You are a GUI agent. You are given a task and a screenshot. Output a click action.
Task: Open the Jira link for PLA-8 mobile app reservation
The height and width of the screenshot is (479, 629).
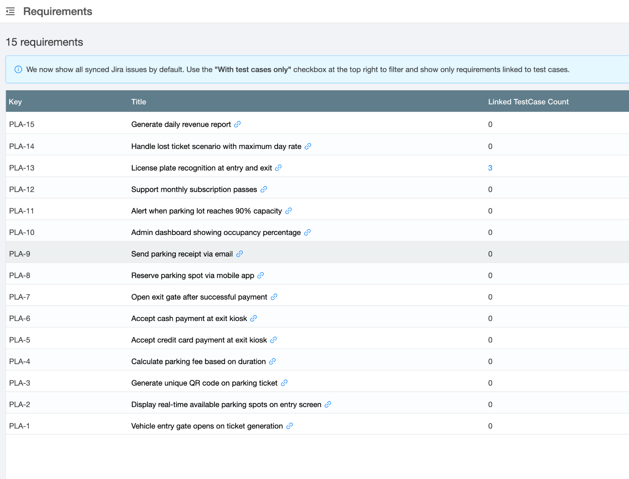pos(260,275)
